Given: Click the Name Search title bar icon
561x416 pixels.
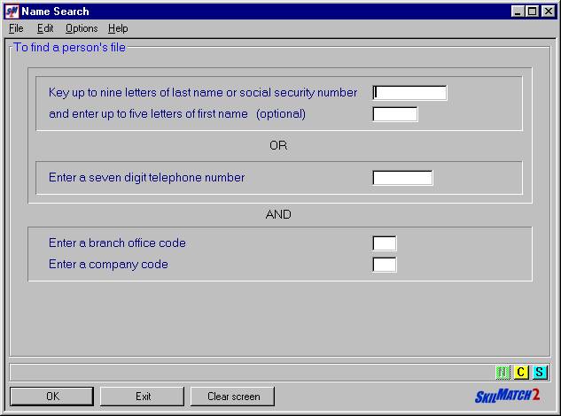Looking at the screenshot, I should pyautogui.click(x=12, y=12).
